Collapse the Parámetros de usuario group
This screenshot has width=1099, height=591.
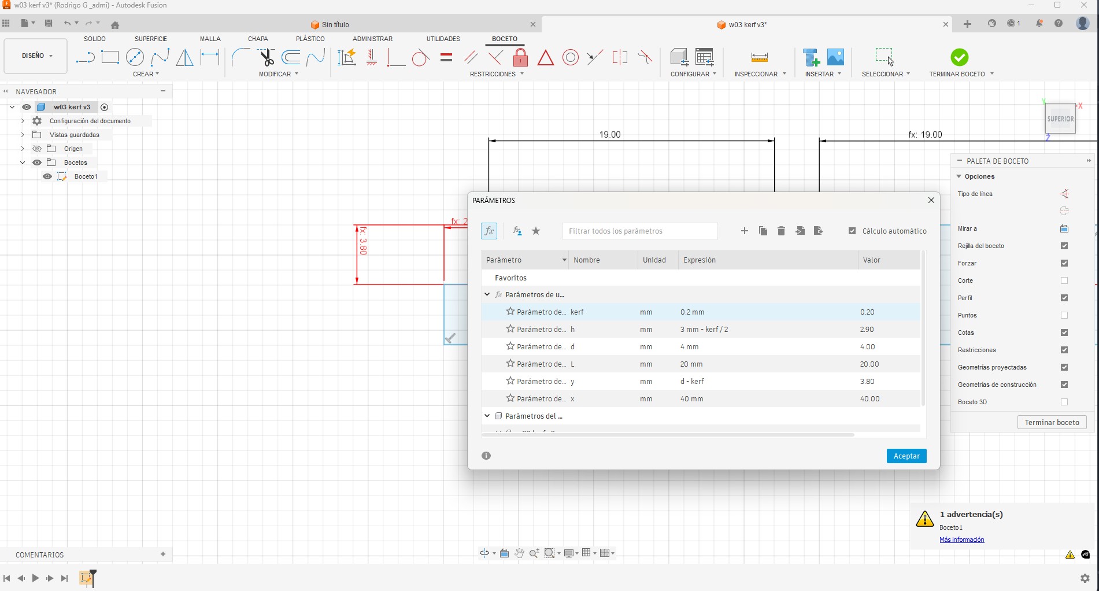pos(487,294)
